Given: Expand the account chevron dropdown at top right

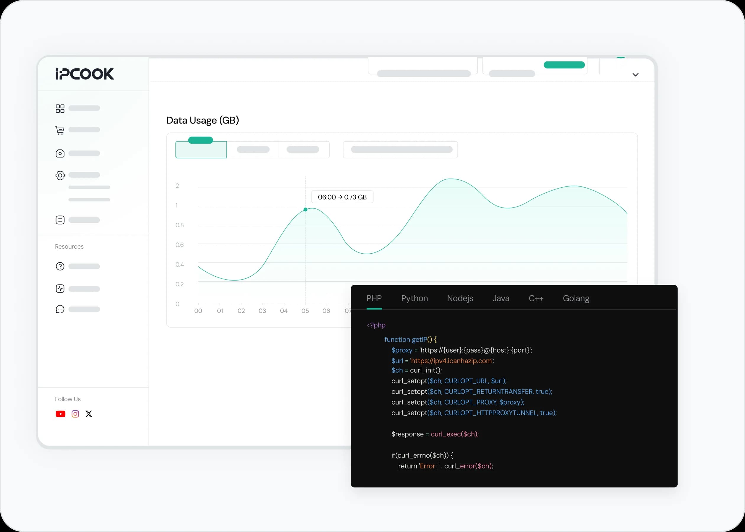Looking at the screenshot, I should coord(635,75).
